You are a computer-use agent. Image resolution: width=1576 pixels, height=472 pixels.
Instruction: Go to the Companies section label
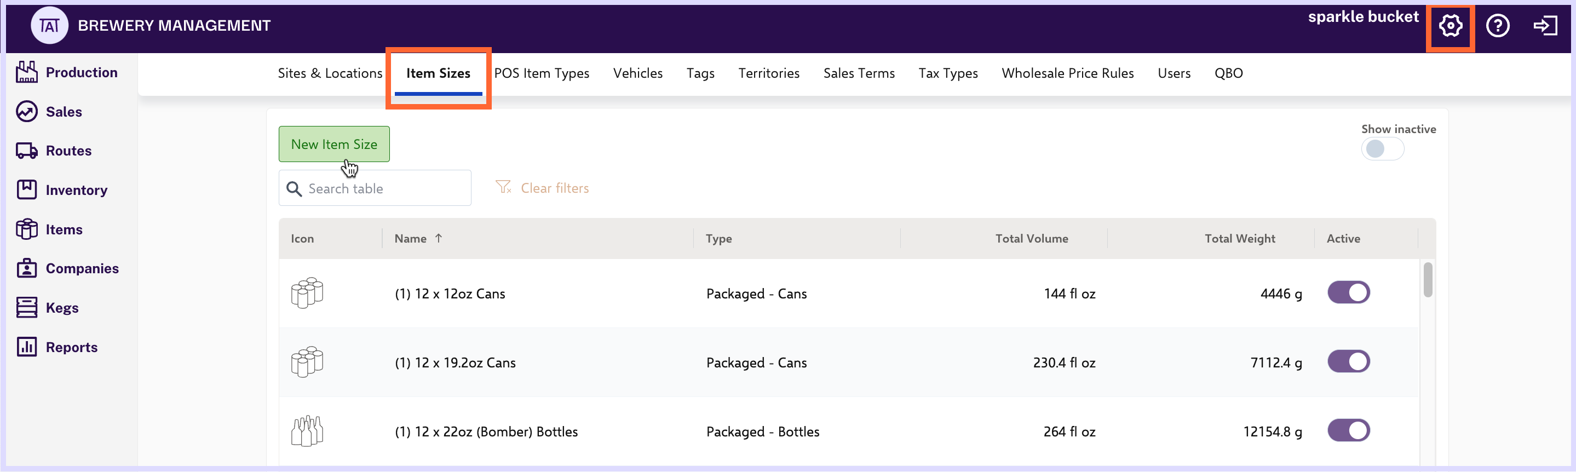[x=82, y=268]
